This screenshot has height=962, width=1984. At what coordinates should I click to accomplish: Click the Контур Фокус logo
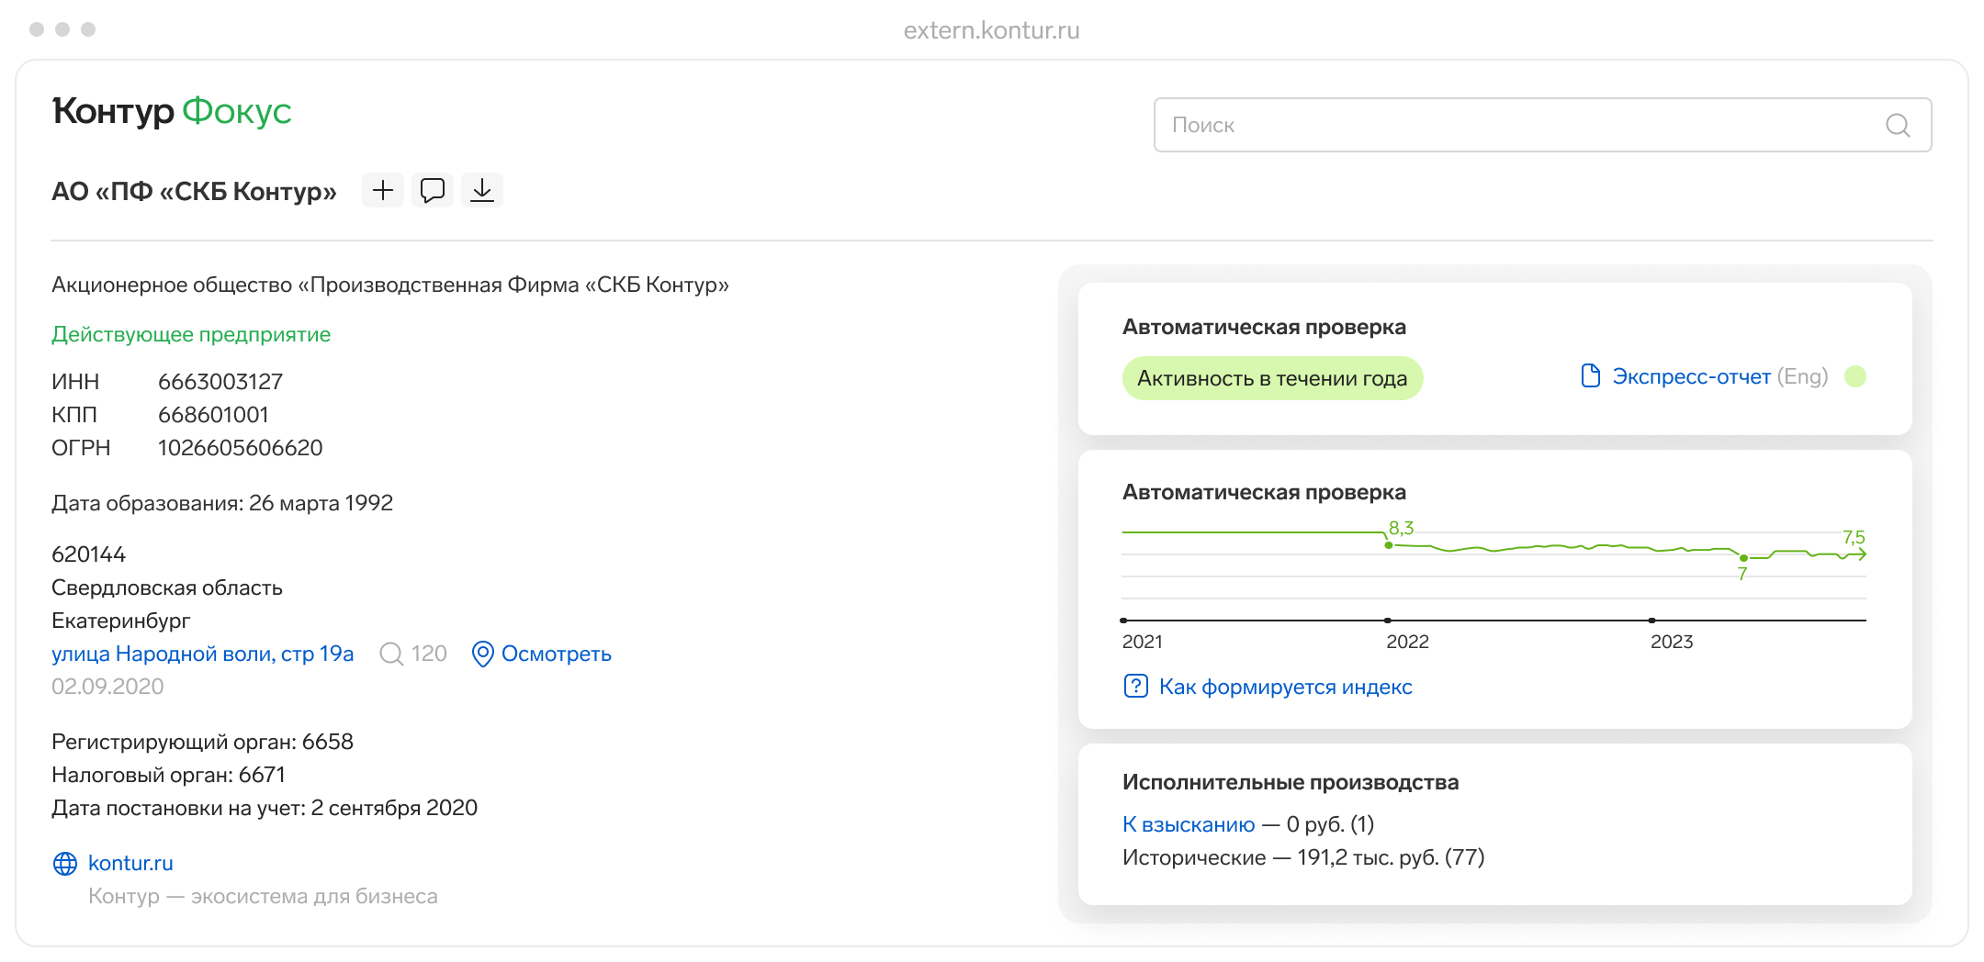pos(172,111)
